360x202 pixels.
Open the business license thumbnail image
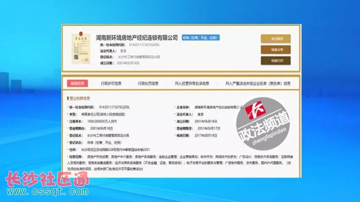(80, 48)
